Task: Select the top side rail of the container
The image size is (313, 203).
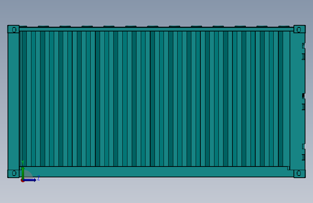Action: [157, 29]
